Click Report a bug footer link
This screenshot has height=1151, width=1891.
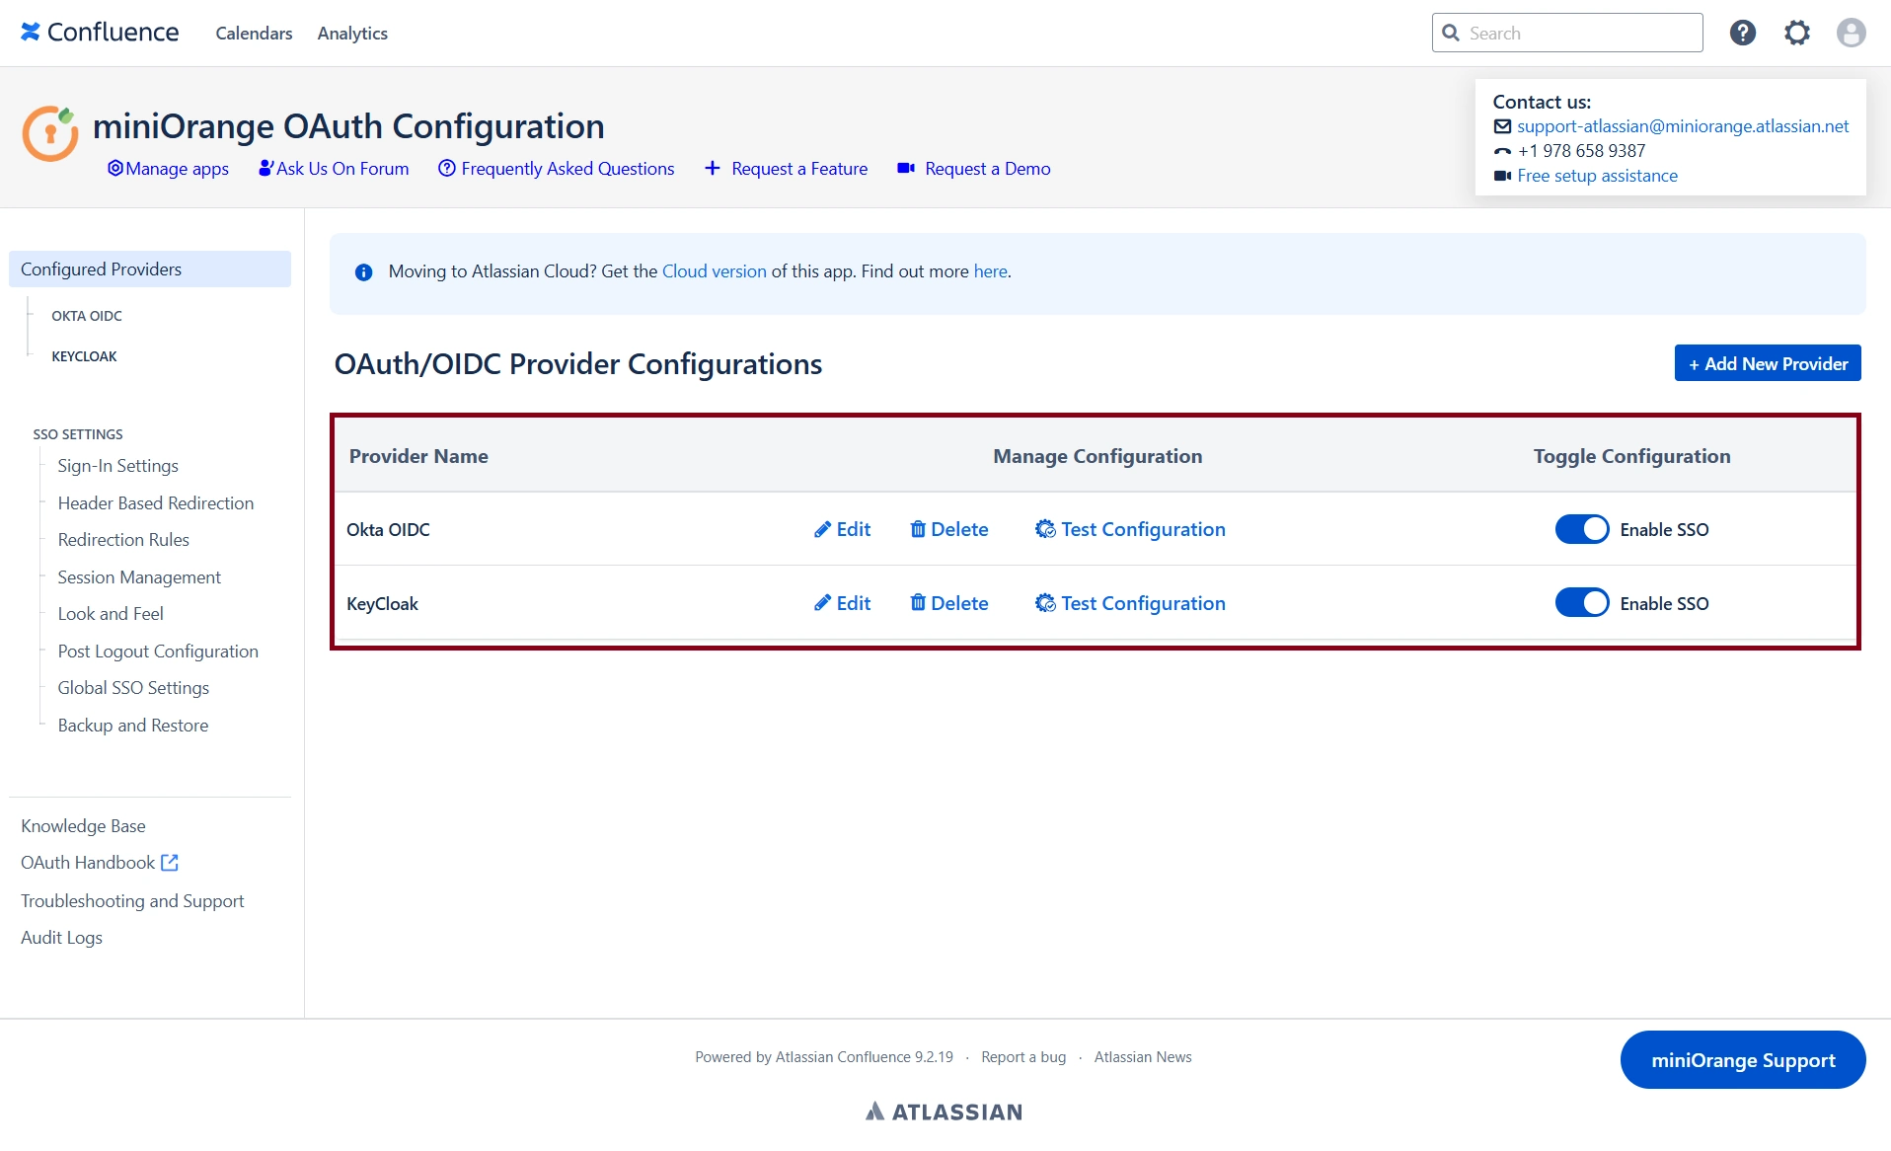point(1023,1057)
